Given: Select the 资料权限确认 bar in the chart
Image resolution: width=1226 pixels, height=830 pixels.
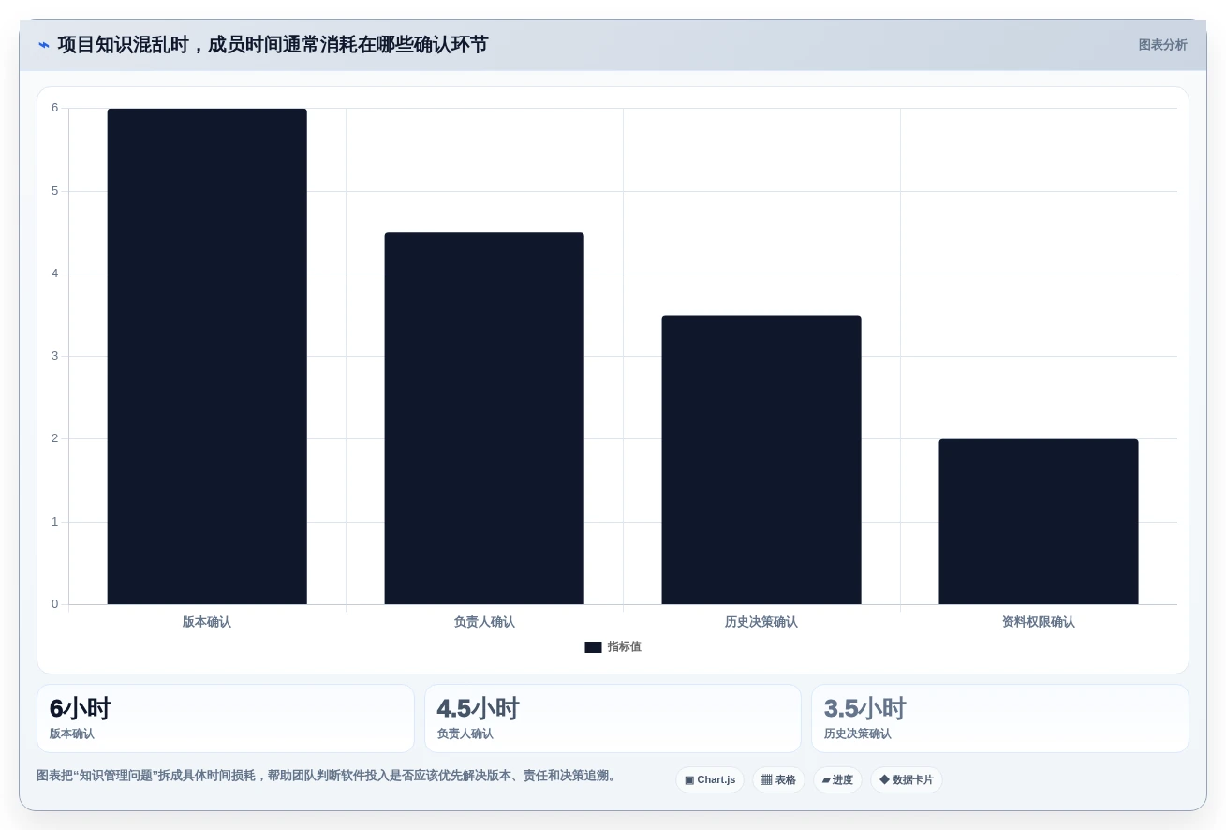Looking at the screenshot, I should pyautogui.click(x=1039, y=522).
